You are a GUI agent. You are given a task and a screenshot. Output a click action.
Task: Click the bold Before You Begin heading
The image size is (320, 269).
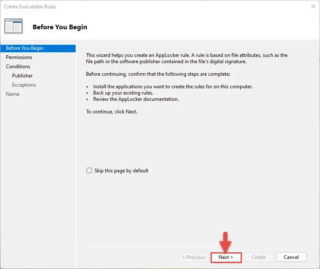(x=60, y=27)
